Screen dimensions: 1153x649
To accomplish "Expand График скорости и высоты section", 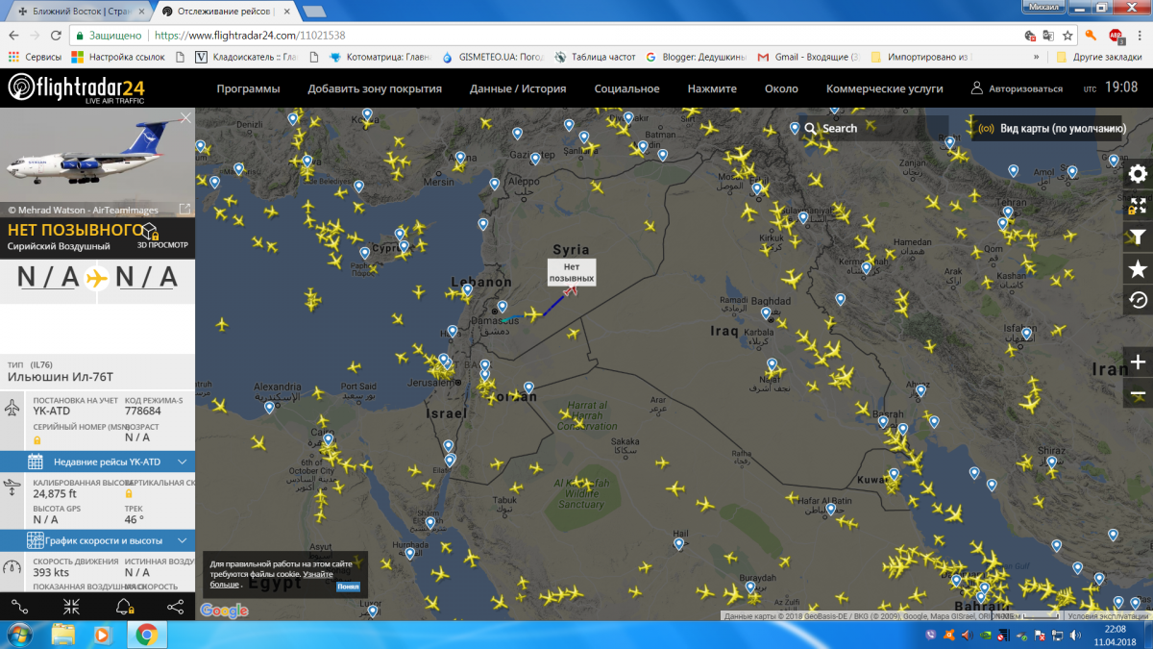I will coord(97,540).
